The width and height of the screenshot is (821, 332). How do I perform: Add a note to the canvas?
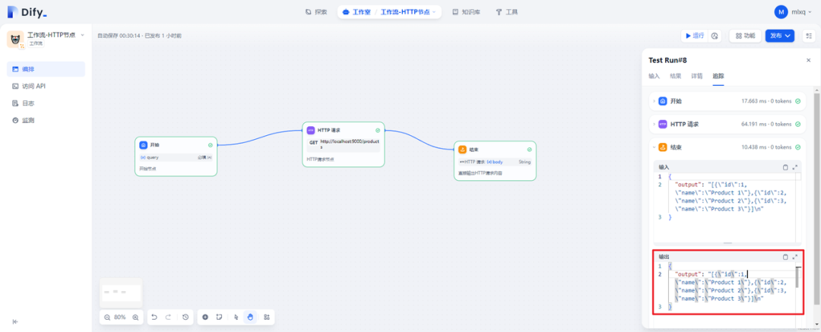(x=219, y=317)
